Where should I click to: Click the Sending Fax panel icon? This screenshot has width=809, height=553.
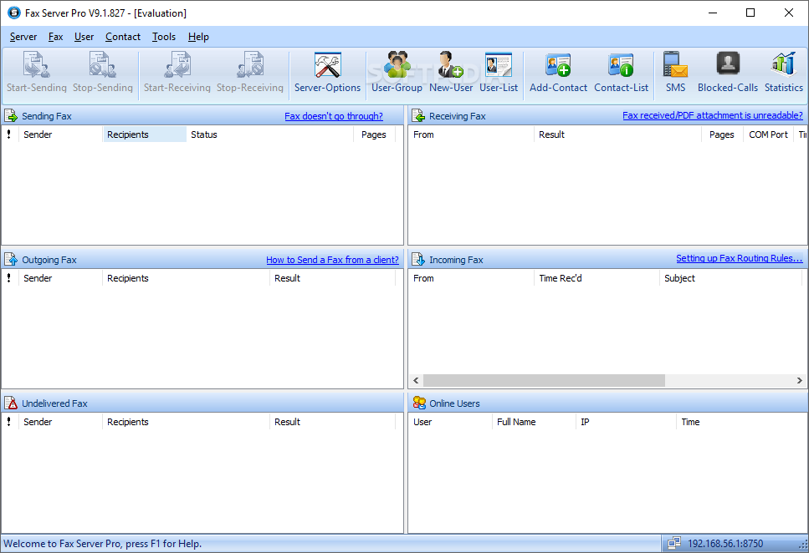(11, 115)
